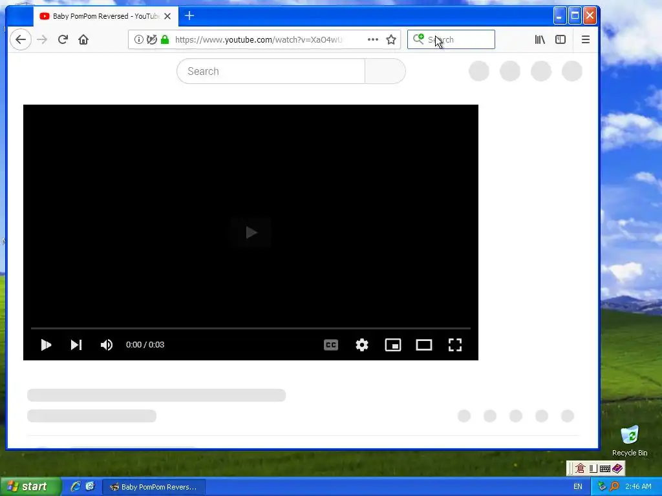Enable theater mode view

pos(424,345)
